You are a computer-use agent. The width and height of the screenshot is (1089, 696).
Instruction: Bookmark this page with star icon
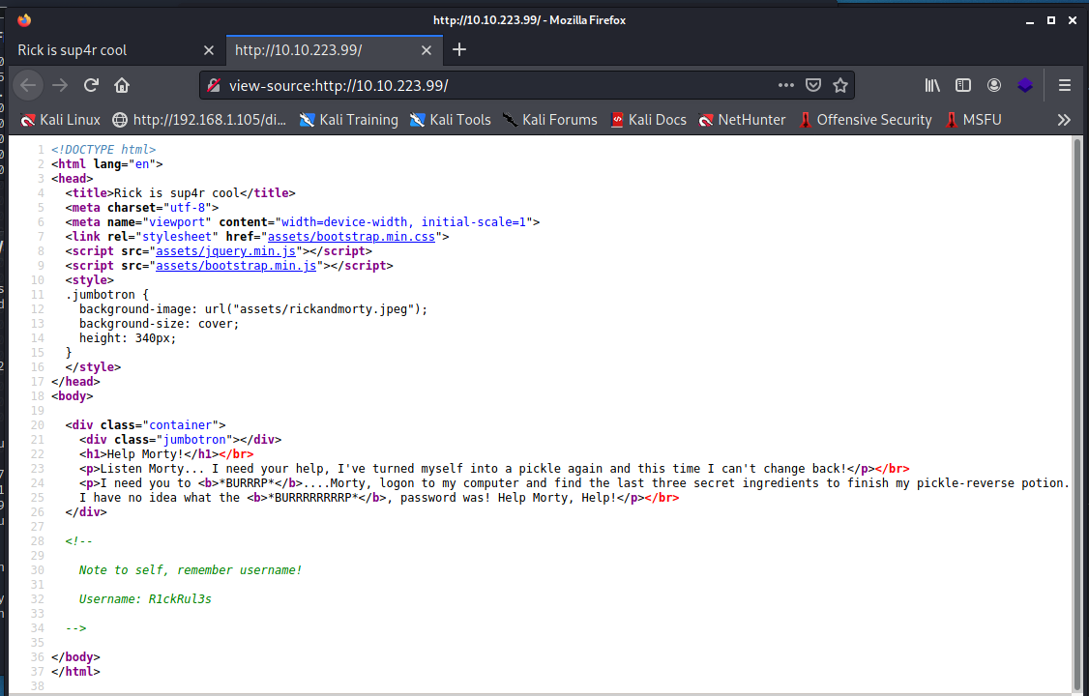(x=840, y=85)
